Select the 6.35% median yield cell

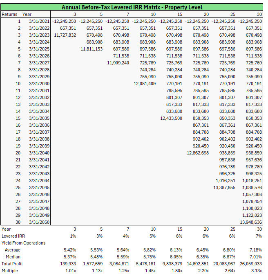(x=203, y=257)
